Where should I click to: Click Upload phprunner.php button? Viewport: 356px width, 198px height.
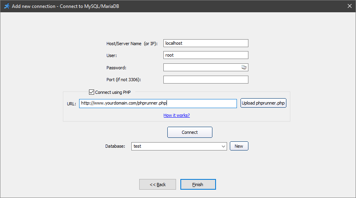point(263,103)
